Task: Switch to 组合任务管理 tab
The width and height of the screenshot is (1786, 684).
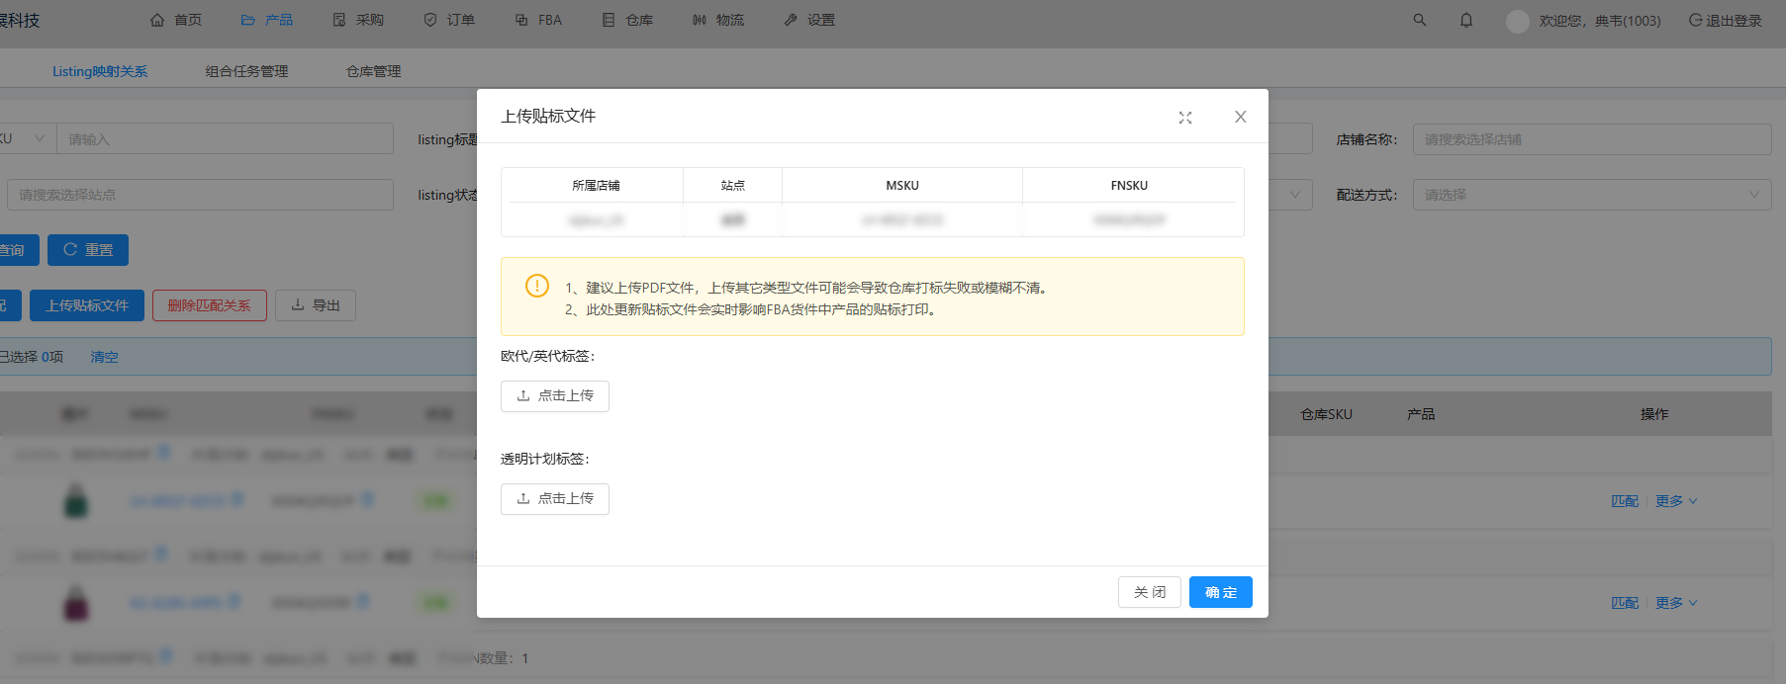Action: [x=246, y=71]
